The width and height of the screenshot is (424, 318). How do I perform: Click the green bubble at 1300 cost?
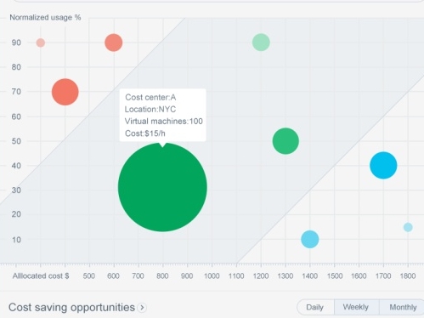[x=285, y=141]
